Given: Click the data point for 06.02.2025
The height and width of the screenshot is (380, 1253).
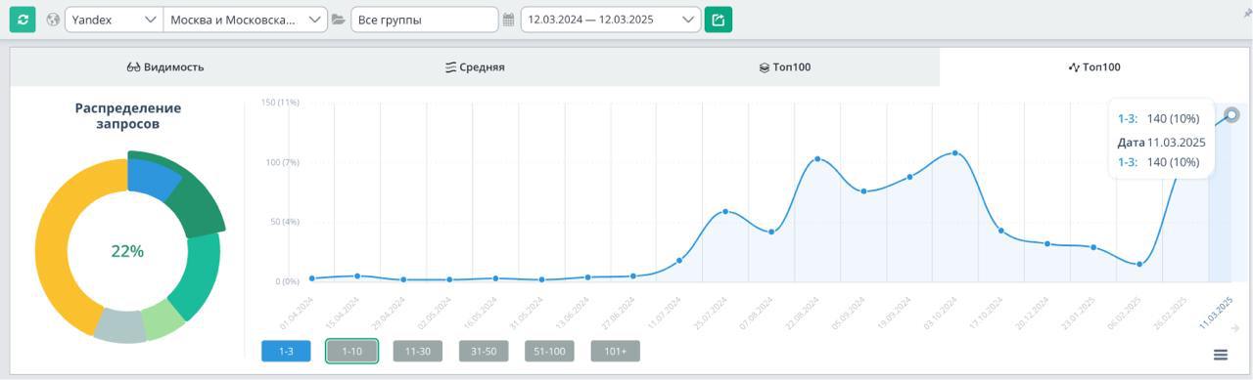Looking at the screenshot, I should coord(1139,264).
